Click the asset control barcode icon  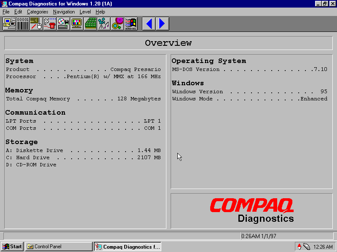pyautogui.click(x=23, y=24)
